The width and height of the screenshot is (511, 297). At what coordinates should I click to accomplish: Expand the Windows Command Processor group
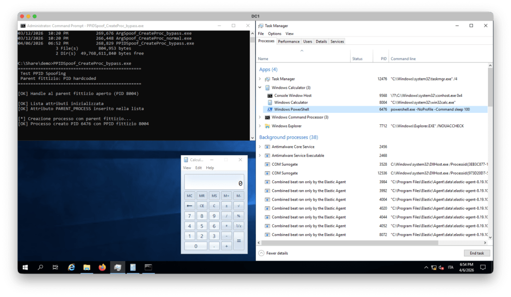(260, 117)
